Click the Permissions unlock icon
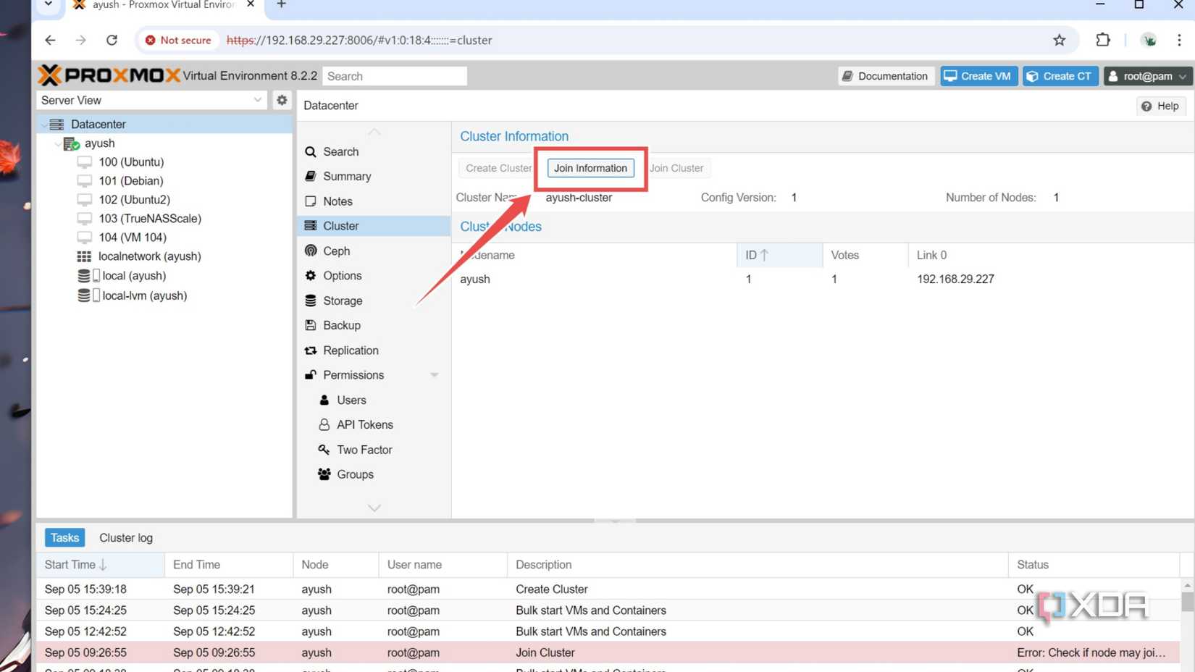This screenshot has width=1195, height=672. pos(311,375)
